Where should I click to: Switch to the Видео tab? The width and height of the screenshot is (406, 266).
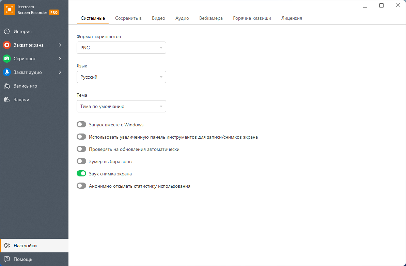tap(158, 18)
